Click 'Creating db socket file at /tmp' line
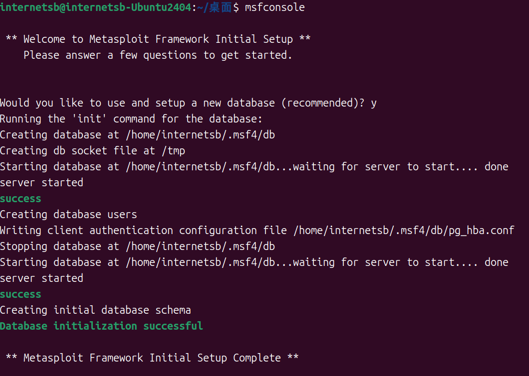The image size is (529, 376). click(x=92, y=151)
